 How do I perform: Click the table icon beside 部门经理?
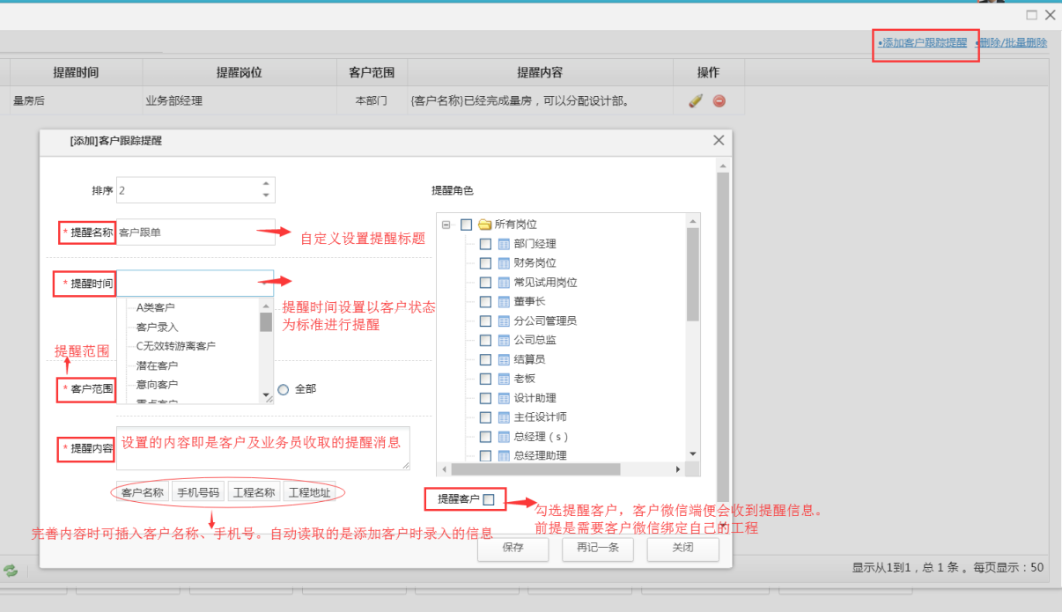(505, 244)
